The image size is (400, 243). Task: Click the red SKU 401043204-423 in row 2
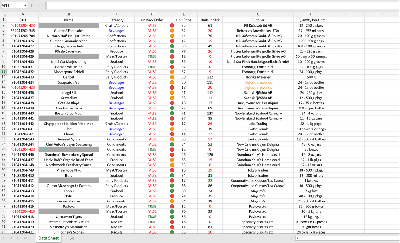[23, 25]
